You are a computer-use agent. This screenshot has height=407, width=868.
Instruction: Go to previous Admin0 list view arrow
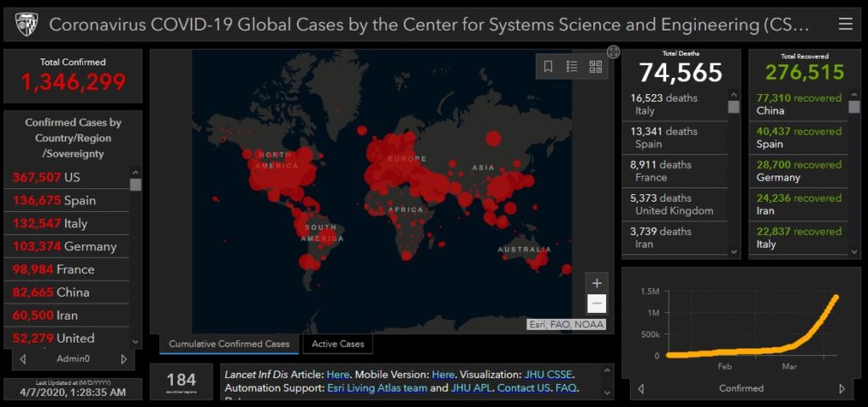(x=23, y=359)
